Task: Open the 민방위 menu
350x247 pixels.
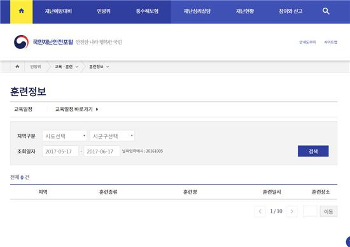Action: (x=104, y=11)
